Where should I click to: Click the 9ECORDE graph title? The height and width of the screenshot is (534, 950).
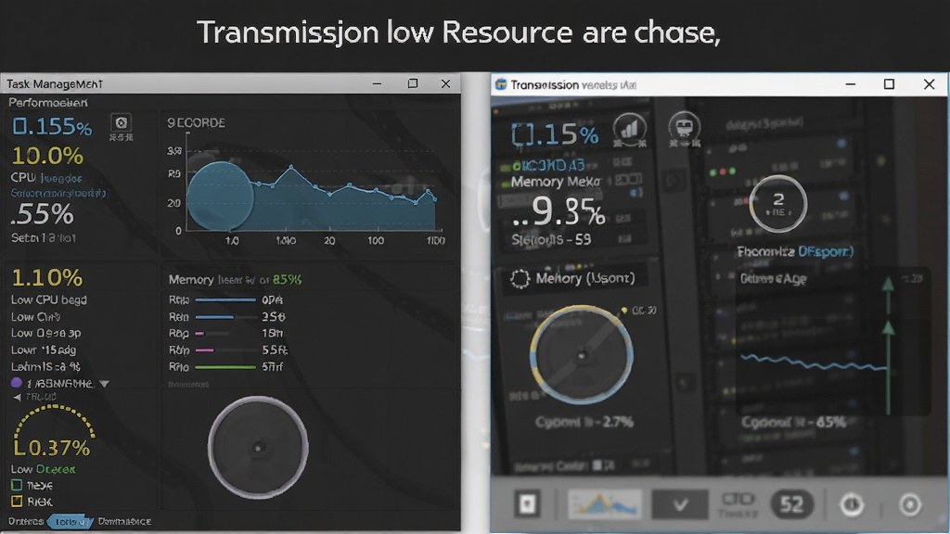click(x=196, y=123)
